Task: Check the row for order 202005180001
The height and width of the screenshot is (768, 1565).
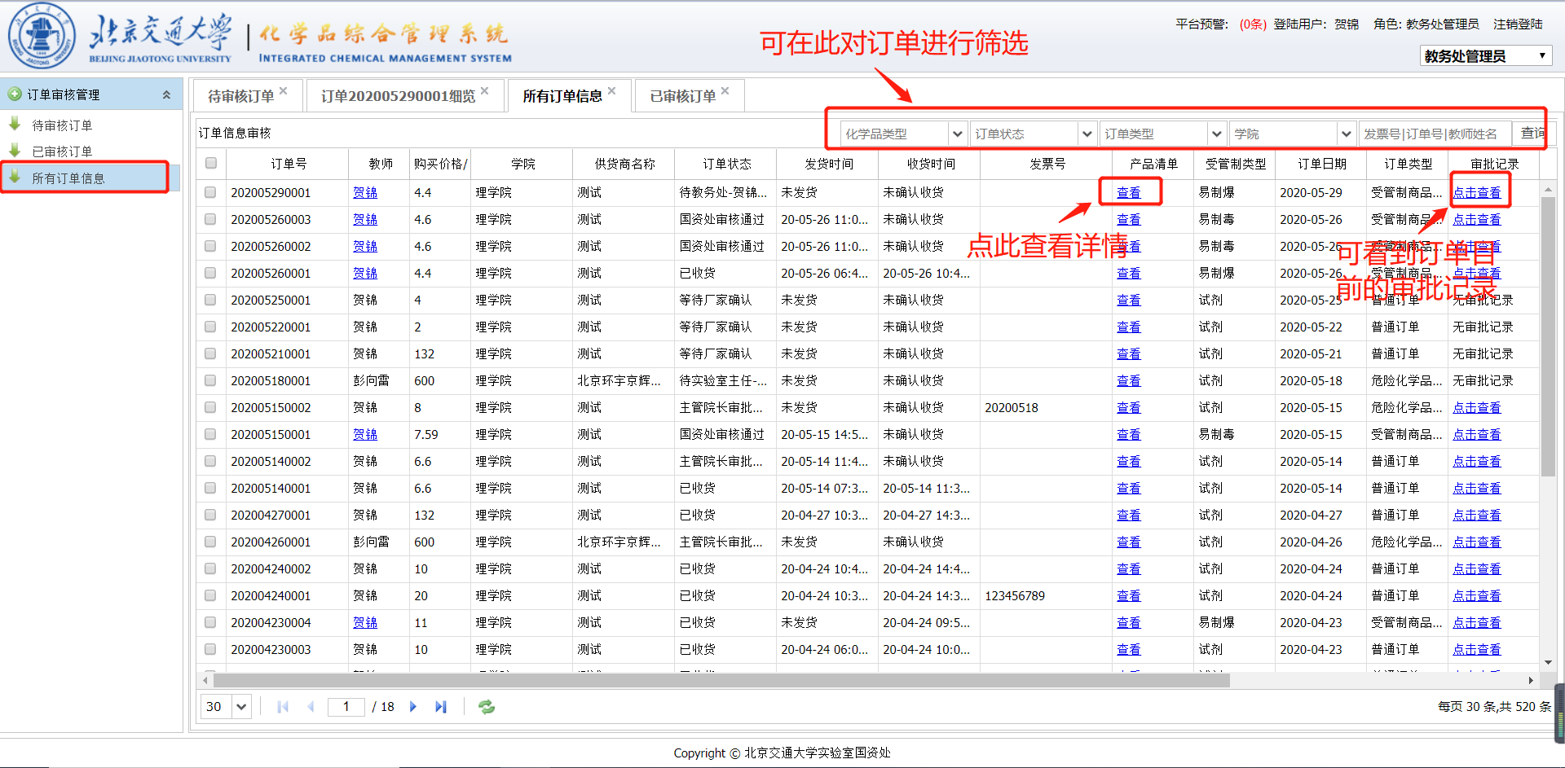Action: coord(211,381)
